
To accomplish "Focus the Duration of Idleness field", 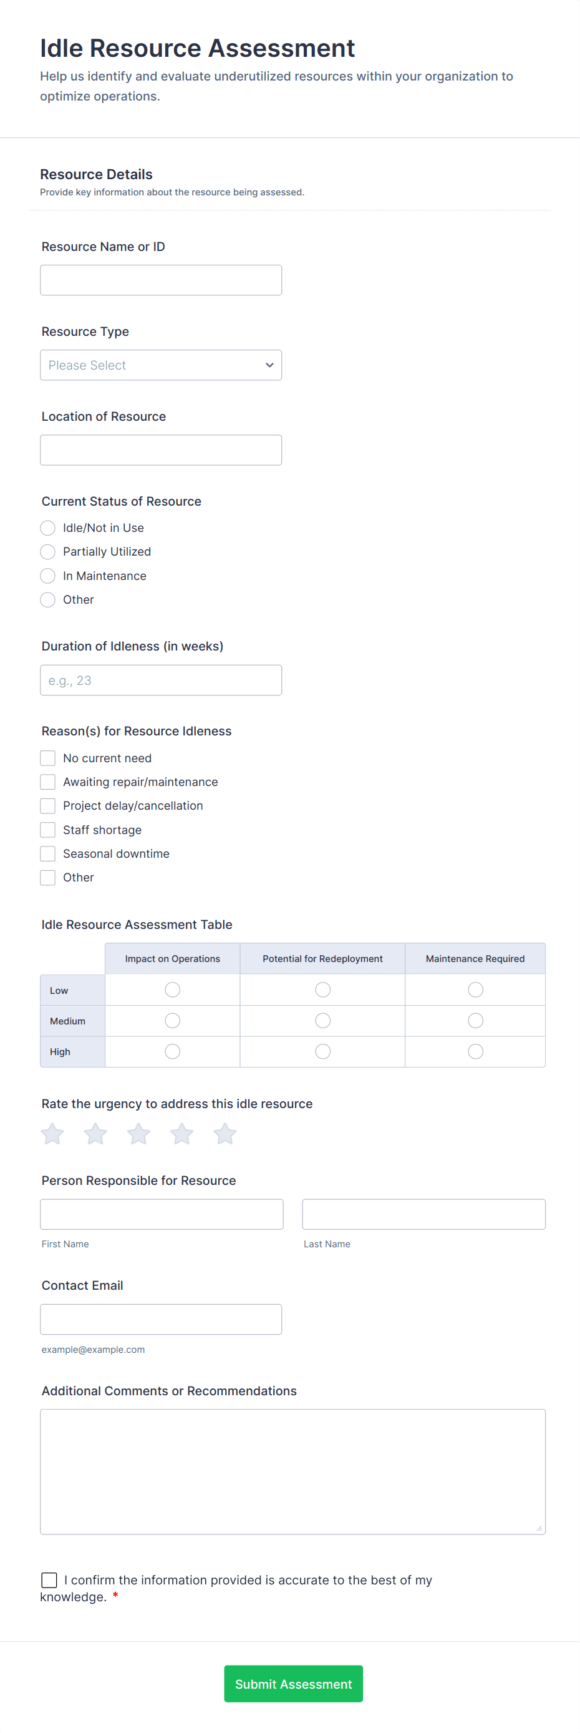I will 161,679.
